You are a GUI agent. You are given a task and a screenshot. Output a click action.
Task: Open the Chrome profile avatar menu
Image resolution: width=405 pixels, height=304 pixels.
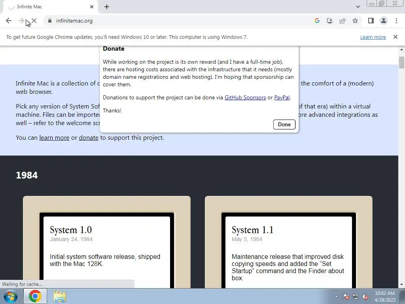384,21
